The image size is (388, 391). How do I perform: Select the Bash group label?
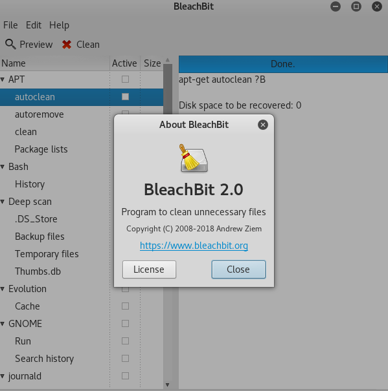point(18,167)
